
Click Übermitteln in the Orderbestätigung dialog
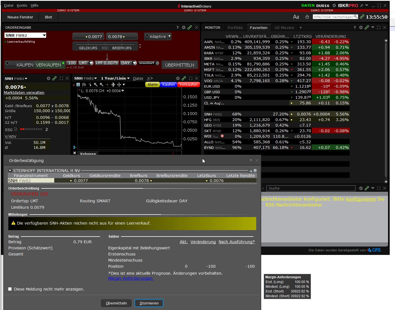click(x=116, y=303)
